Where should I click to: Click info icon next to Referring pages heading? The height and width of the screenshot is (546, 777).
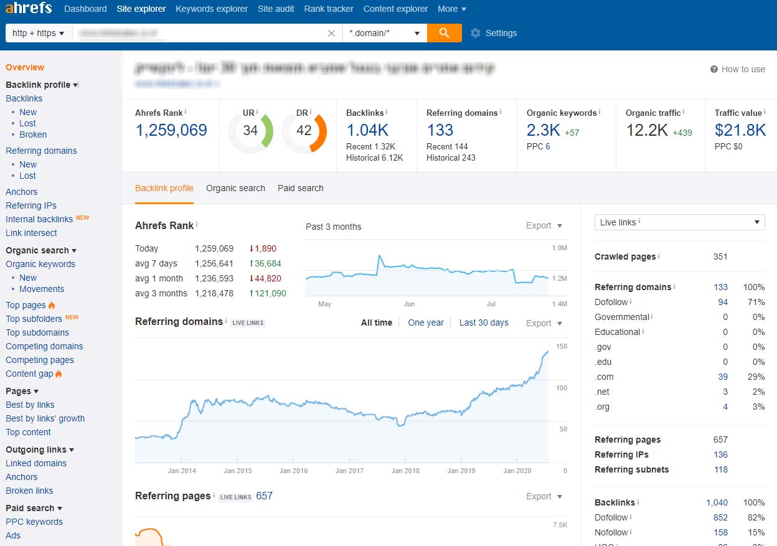[214, 496]
